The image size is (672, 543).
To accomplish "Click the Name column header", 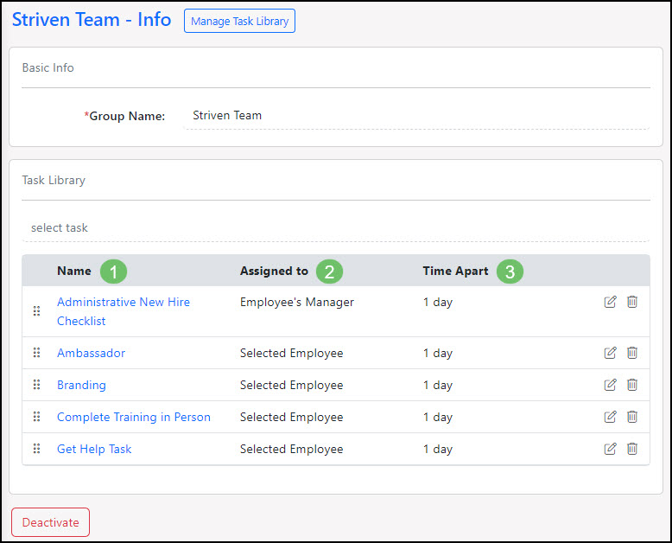I will pos(74,271).
